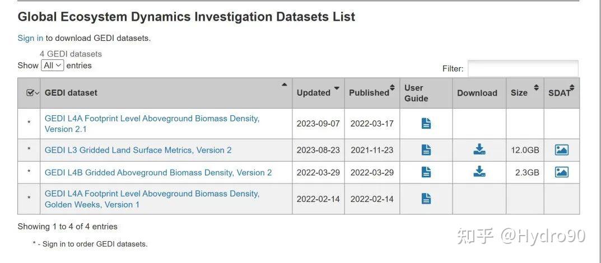The height and width of the screenshot is (263, 601).
Task: Open GEDI L4A Golden Weeks Version 1 link
Action: tap(152, 199)
